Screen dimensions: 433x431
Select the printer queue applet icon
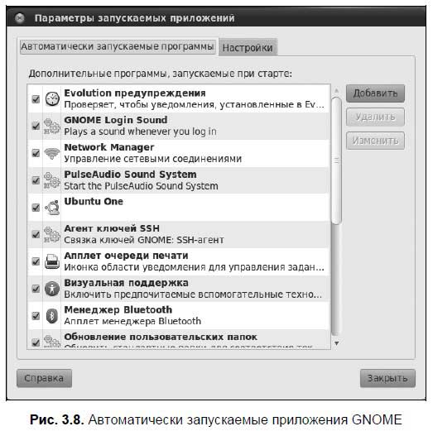[52, 261]
